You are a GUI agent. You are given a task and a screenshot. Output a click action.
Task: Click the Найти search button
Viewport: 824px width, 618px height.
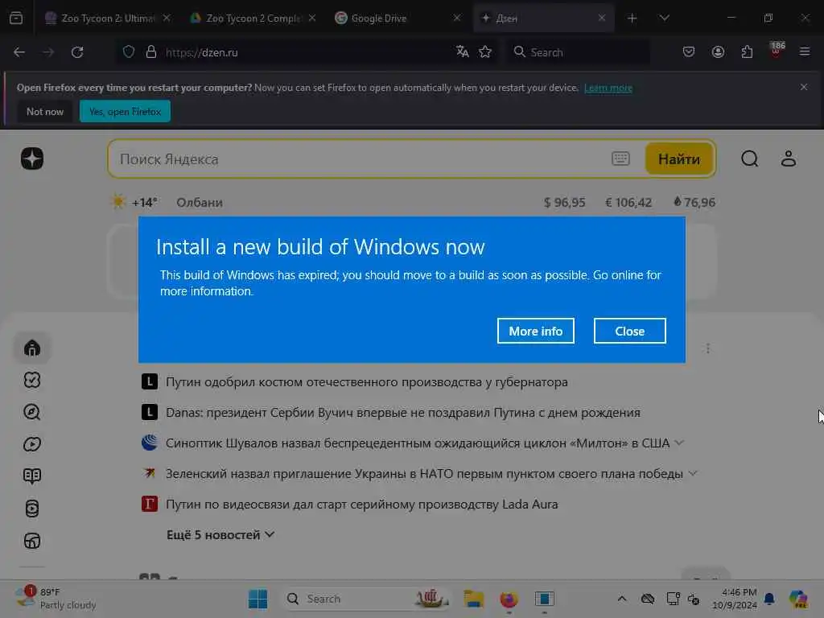pyautogui.click(x=679, y=159)
